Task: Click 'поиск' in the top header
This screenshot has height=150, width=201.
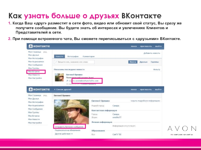Action: [x=134, y=46]
